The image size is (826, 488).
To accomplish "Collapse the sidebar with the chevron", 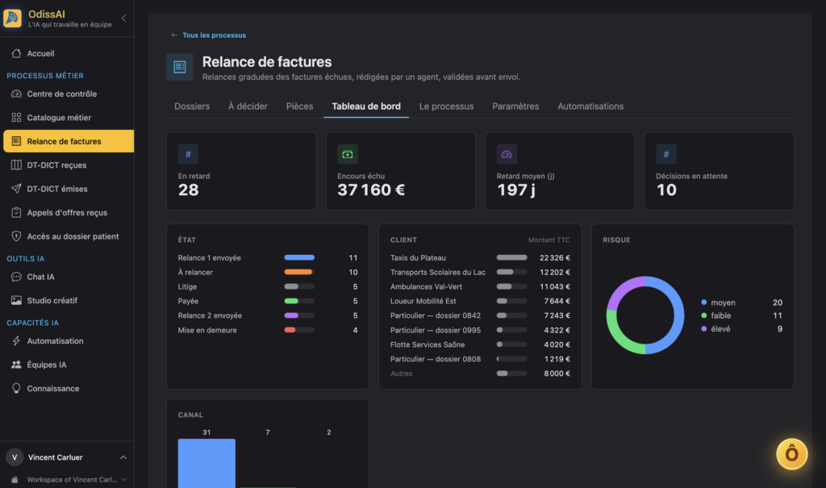I will tap(123, 18).
